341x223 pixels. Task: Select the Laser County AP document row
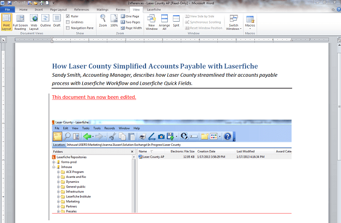click(x=215, y=157)
